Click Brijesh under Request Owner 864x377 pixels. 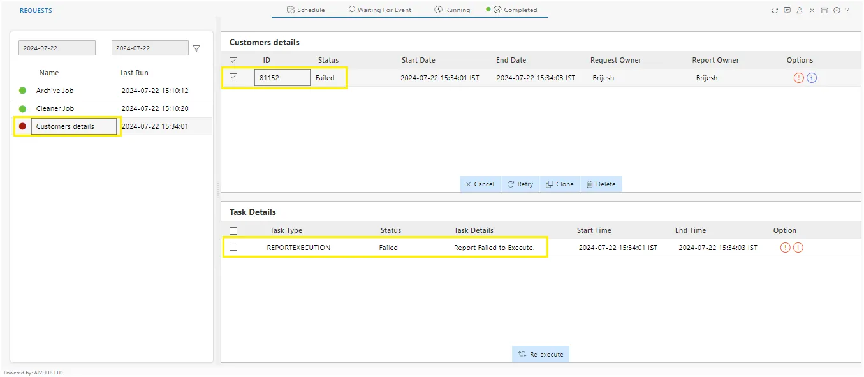(x=603, y=78)
